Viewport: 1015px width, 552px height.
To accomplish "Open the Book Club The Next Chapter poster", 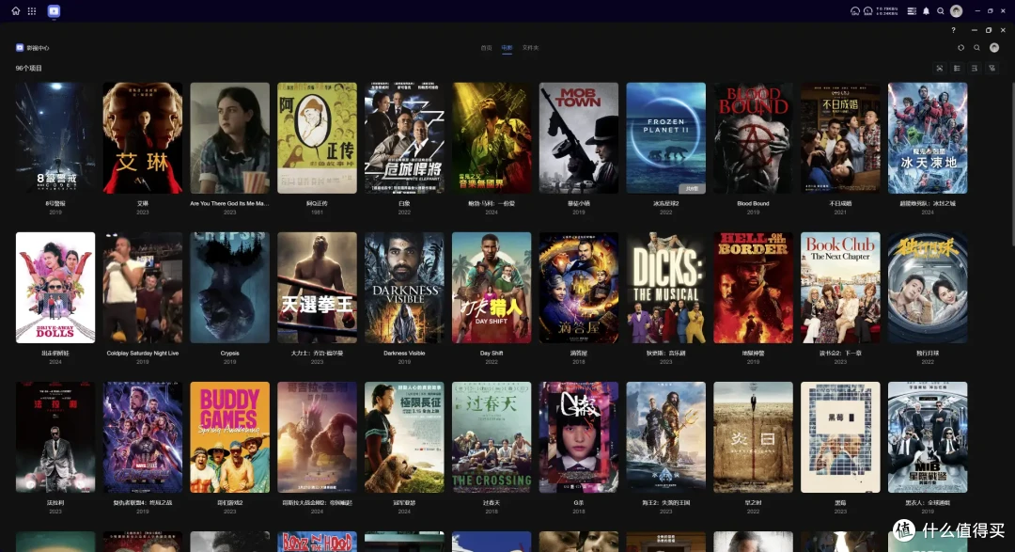I will [x=840, y=288].
